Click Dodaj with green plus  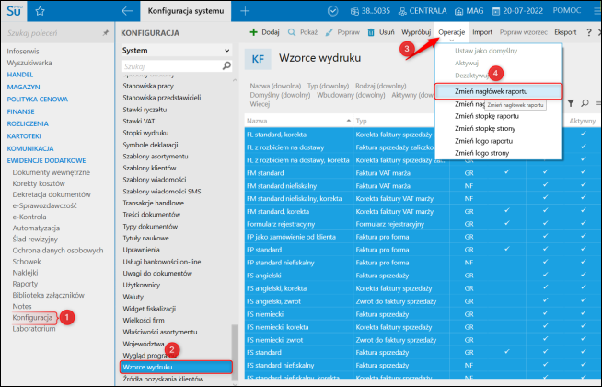(x=264, y=32)
